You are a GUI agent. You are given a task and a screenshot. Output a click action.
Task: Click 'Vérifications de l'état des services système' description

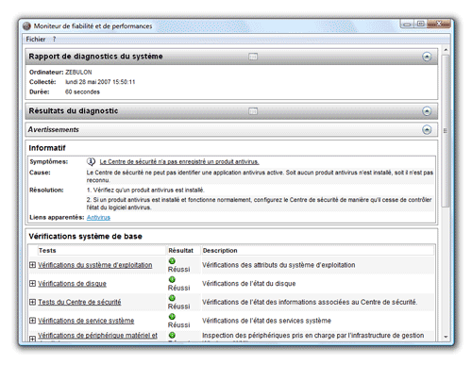(x=266, y=321)
